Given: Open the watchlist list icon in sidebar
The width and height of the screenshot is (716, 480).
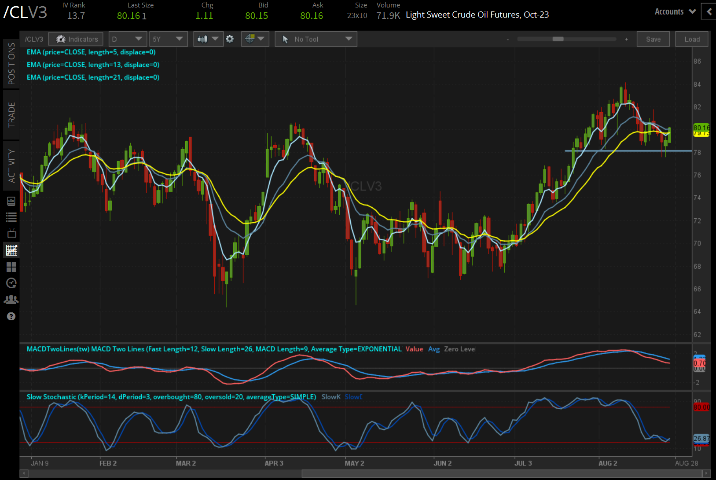Looking at the screenshot, I should [11, 217].
